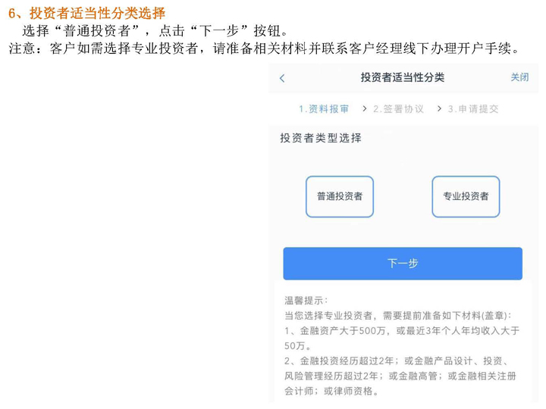Screen dimensions: 546x409
Task: Click the 关闭 link
Action: point(519,78)
